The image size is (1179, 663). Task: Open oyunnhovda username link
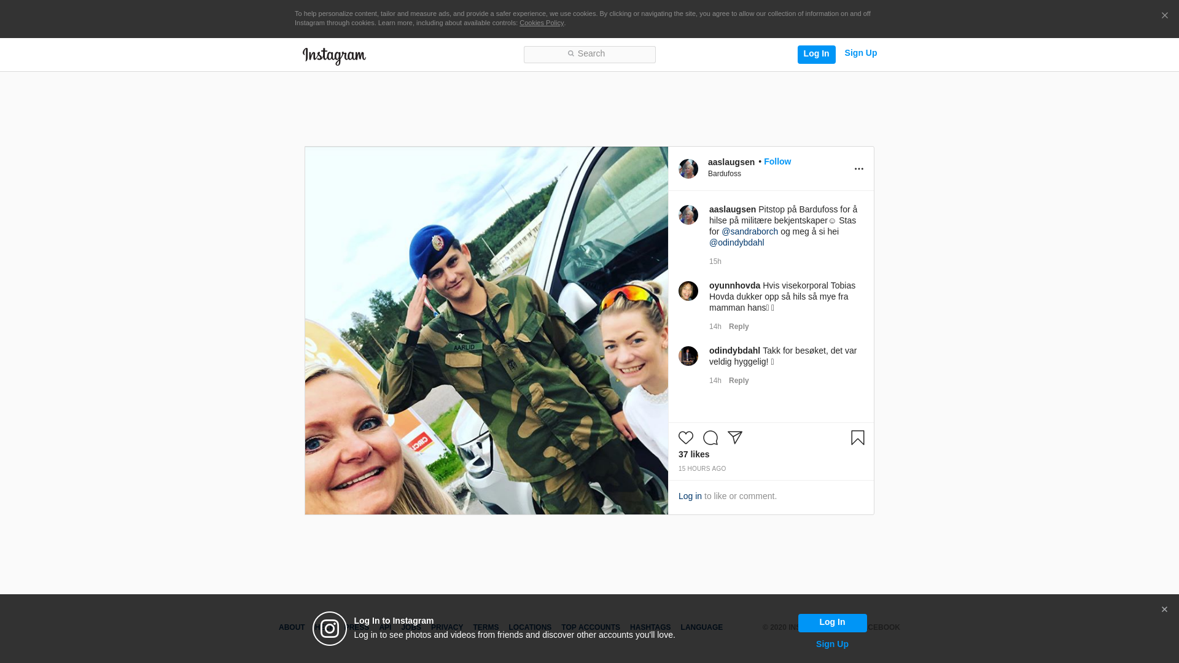click(x=734, y=285)
